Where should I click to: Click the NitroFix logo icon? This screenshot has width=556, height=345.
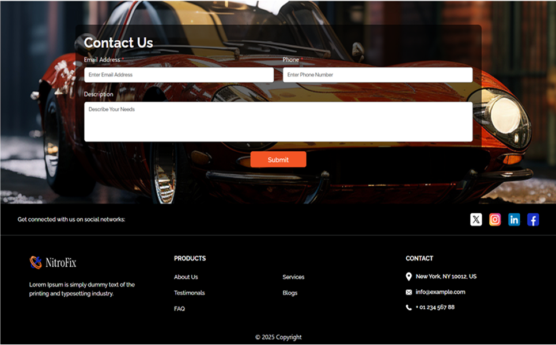click(36, 263)
